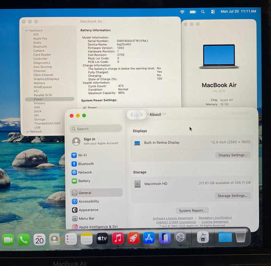Image resolution: width=271 pixels, height=266 pixels.
Task: Select the Built-in Retina Display row
Action: pos(192,142)
